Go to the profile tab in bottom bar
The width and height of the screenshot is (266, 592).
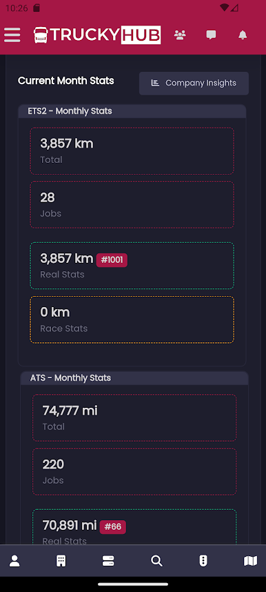click(x=14, y=561)
